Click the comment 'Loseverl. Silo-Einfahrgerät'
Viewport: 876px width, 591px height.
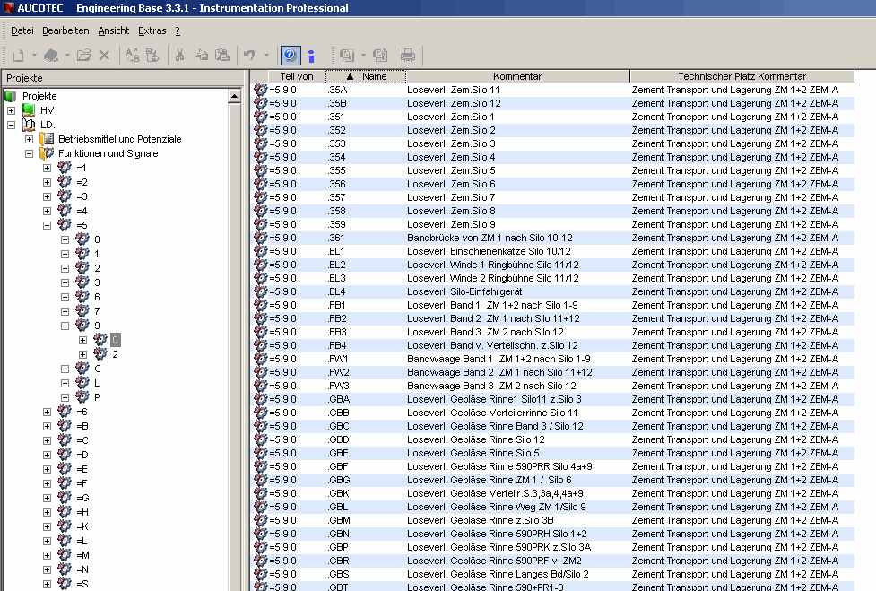click(x=464, y=291)
